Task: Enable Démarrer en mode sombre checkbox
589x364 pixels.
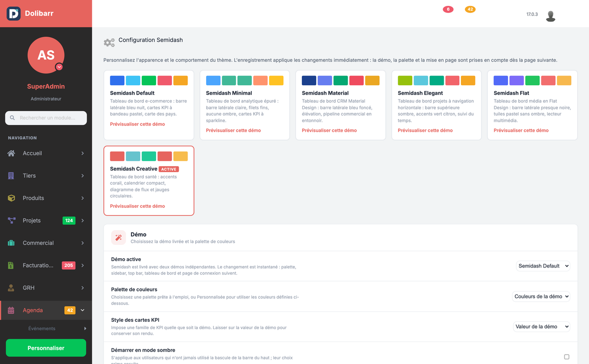Action: click(566, 357)
